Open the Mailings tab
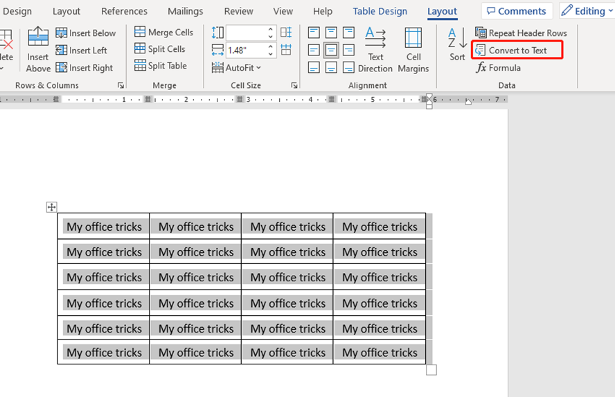Image resolution: width=615 pixels, height=397 pixels. click(186, 11)
